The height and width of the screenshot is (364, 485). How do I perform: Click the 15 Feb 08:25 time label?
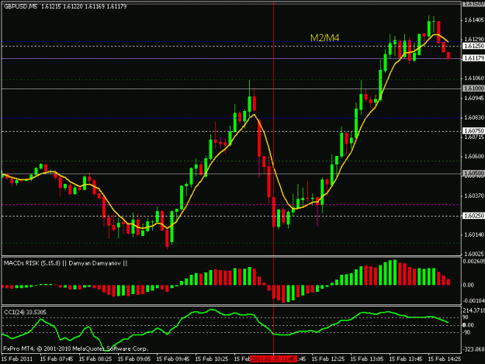tap(95, 359)
